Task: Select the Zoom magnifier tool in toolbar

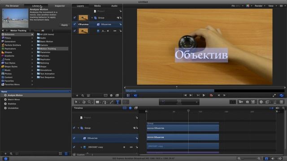Action: pos(89,102)
